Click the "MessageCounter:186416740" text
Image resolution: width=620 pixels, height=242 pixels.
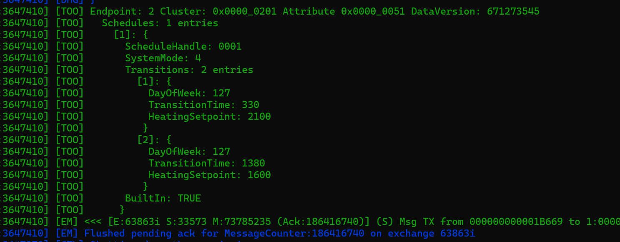(294, 233)
